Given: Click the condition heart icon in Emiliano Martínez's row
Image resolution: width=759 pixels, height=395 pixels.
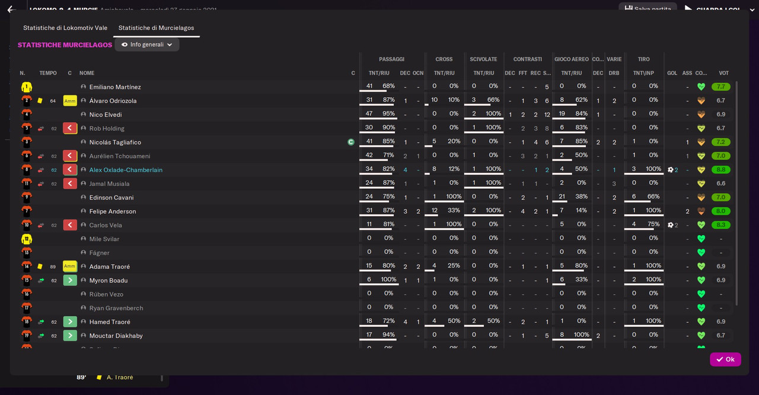Looking at the screenshot, I should tap(701, 87).
